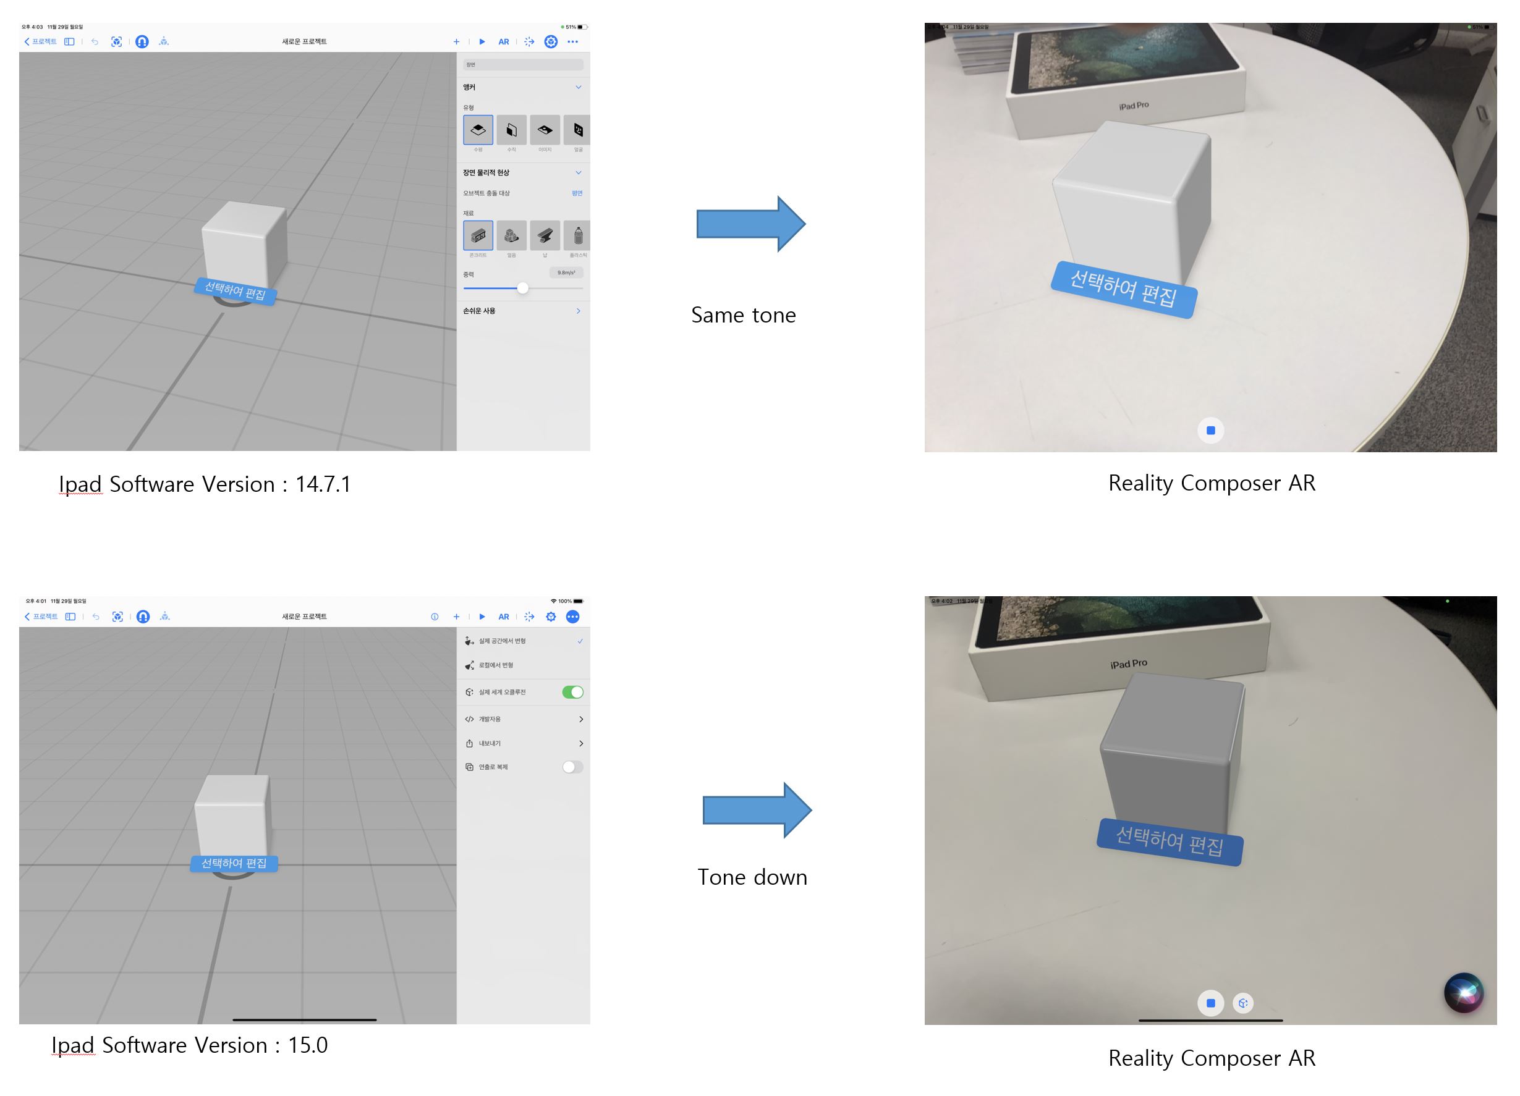Click the 장면 scene name field
Screen dimensions: 1520x1096
[x=523, y=65]
